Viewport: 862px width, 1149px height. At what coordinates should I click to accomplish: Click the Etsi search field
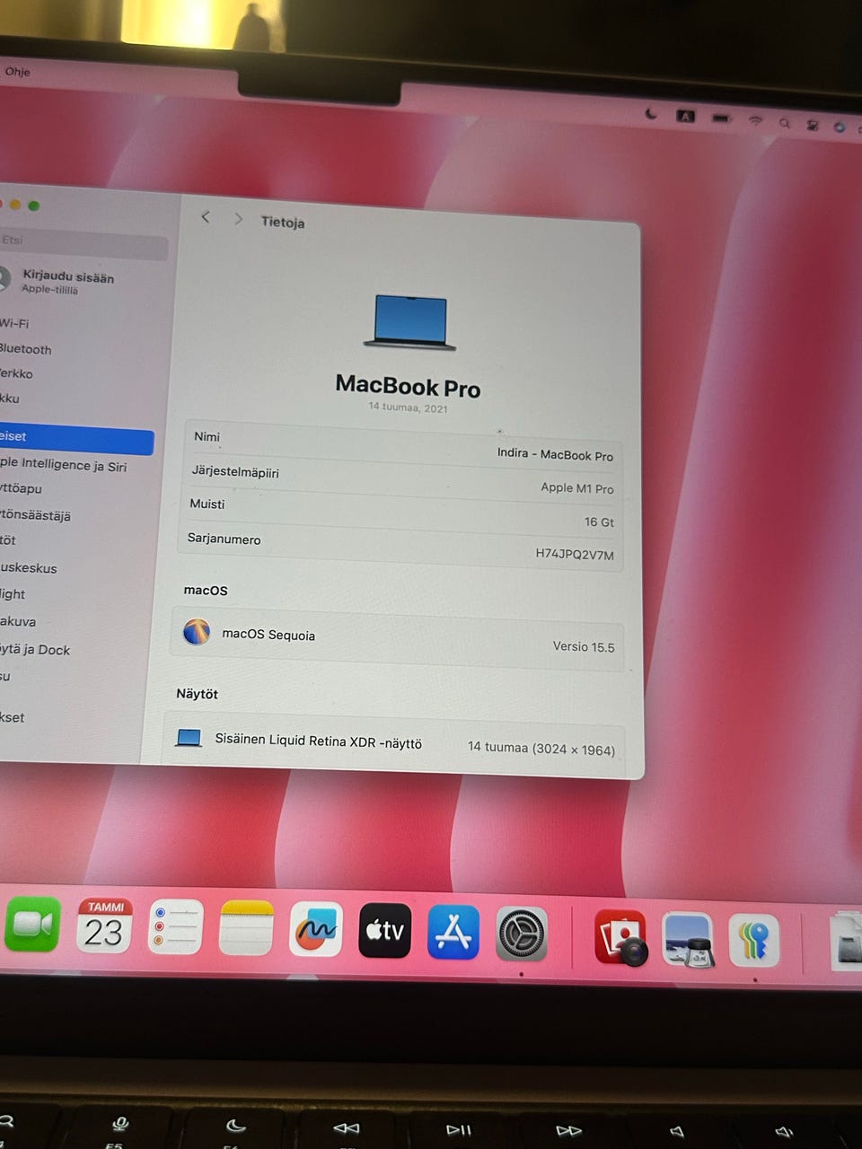coord(83,244)
